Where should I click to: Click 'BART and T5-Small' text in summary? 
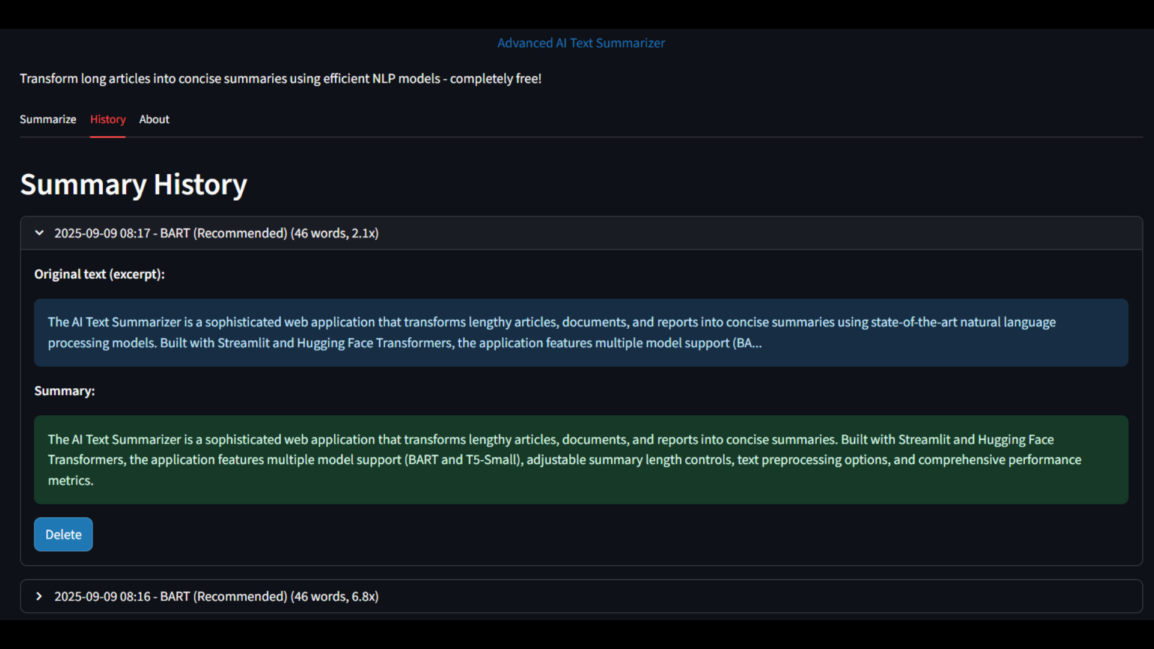[x=463, y=460]
